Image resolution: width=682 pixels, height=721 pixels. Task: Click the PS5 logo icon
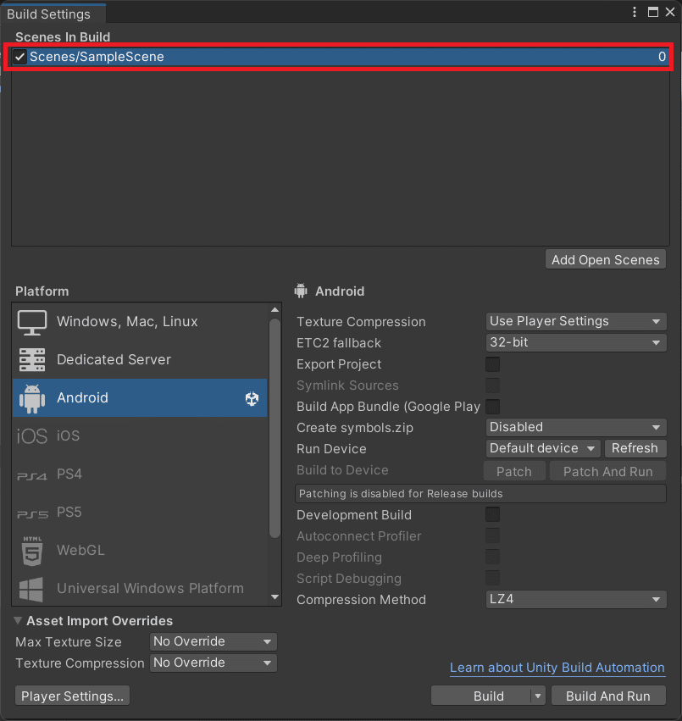coord(31,513)
